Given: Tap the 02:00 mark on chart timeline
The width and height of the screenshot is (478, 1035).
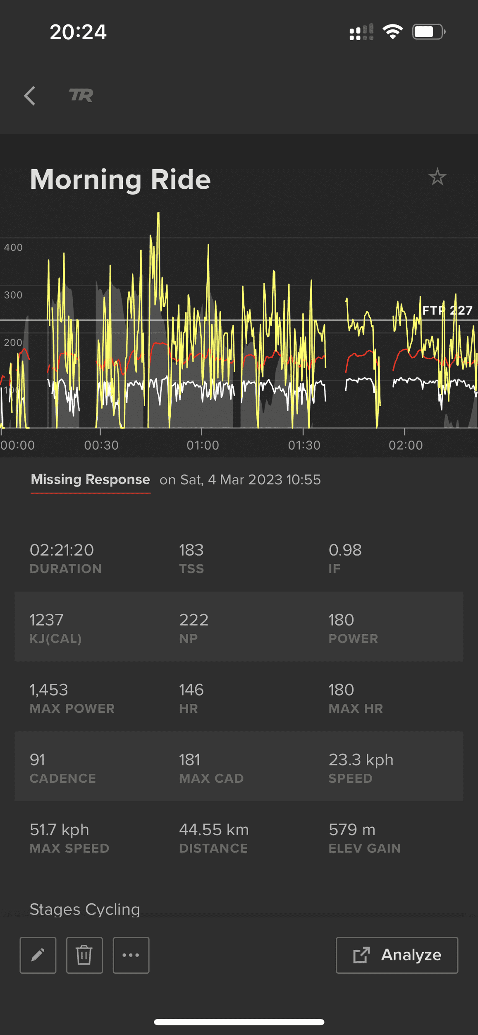Looking at the screenshot, I should [405, 445].
